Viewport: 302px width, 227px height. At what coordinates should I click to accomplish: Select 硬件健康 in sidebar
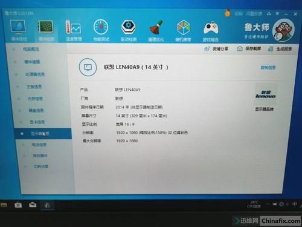(32, 62)
